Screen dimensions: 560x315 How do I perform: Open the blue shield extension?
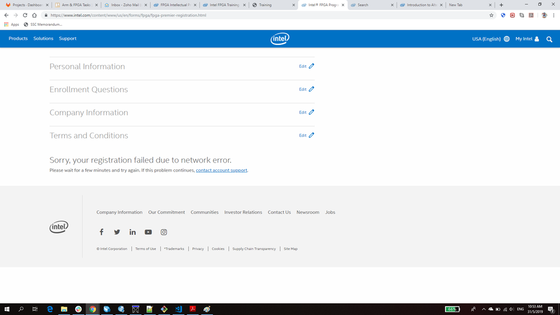pyautogui.click(x=503, y=15)
